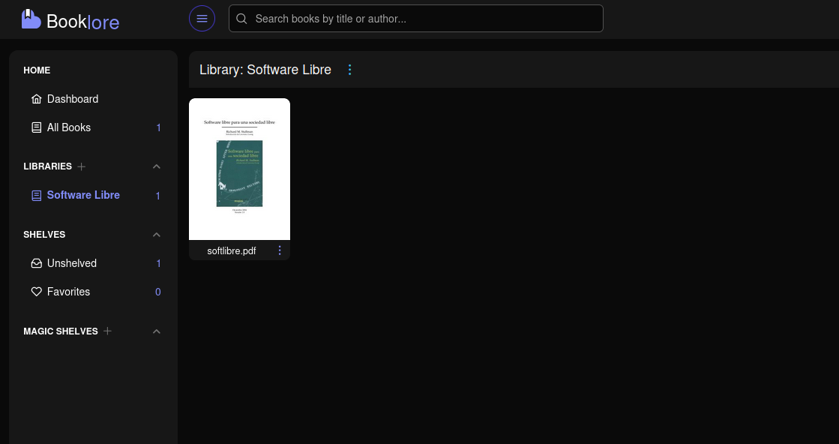Click the All Books list icon
This screenshot has height=444, width=839.
[36, 127]
